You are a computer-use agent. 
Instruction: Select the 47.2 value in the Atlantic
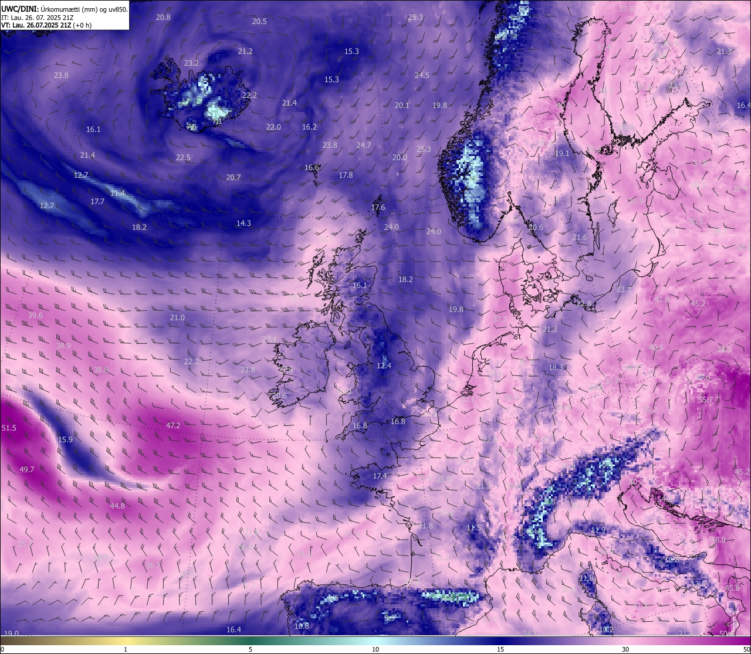(173, 425)
